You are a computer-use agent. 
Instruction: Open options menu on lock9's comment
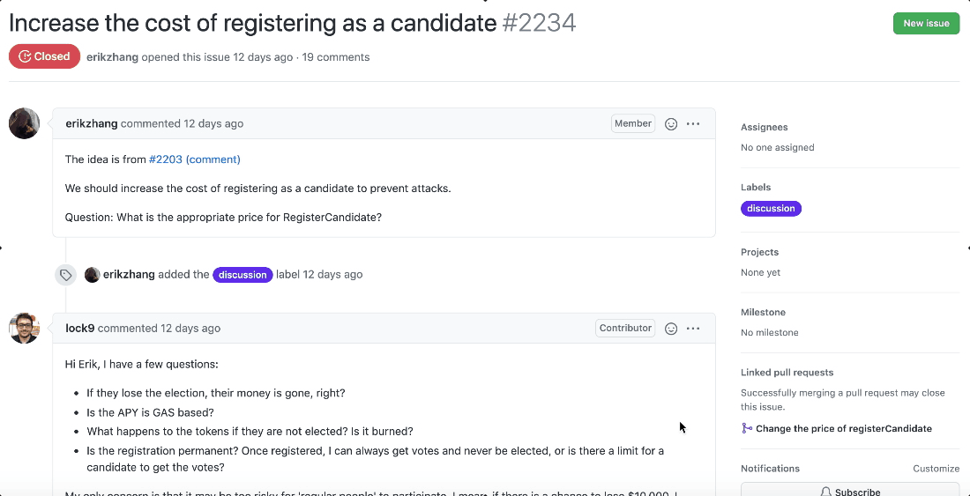coord(693,329)
